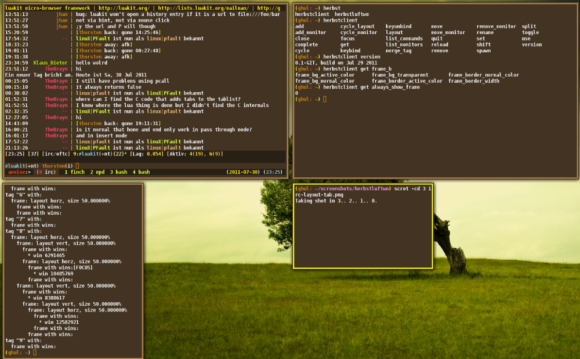Click the shell prompt cursor in the herbstclient terminal
This screenshot has height=359, width=580.
(x=325, y=99)
